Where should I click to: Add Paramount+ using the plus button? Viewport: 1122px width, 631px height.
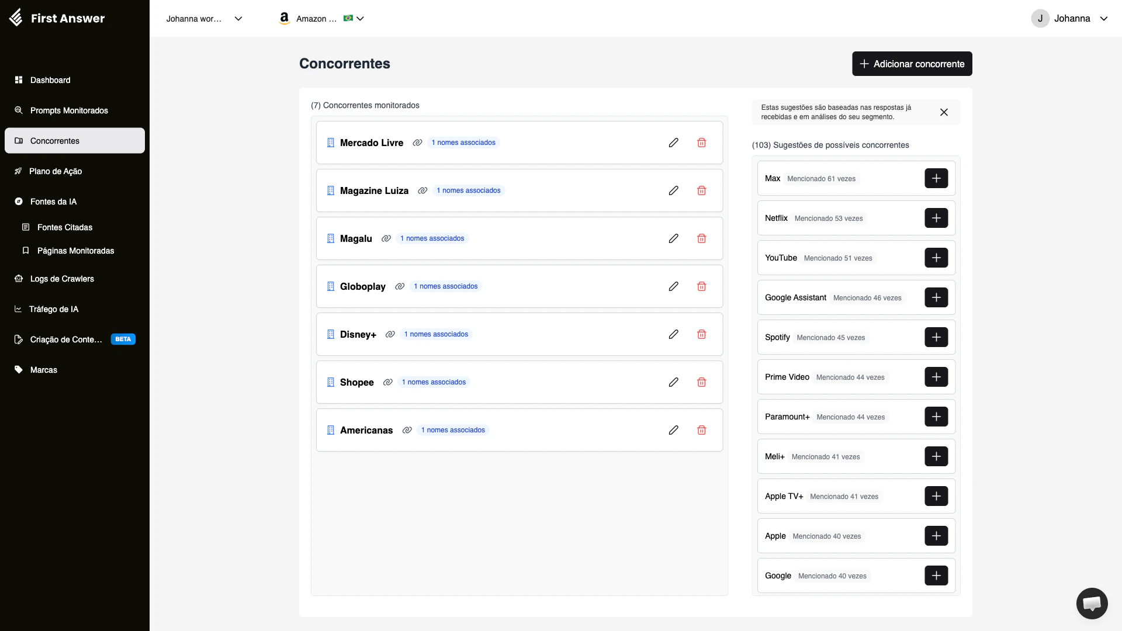pyautogui.click(x=936, y=417)
